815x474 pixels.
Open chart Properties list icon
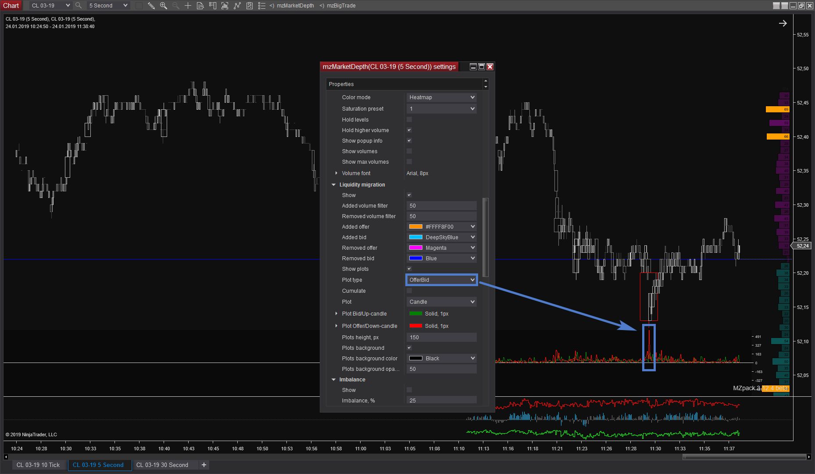[x=262, y=5]
